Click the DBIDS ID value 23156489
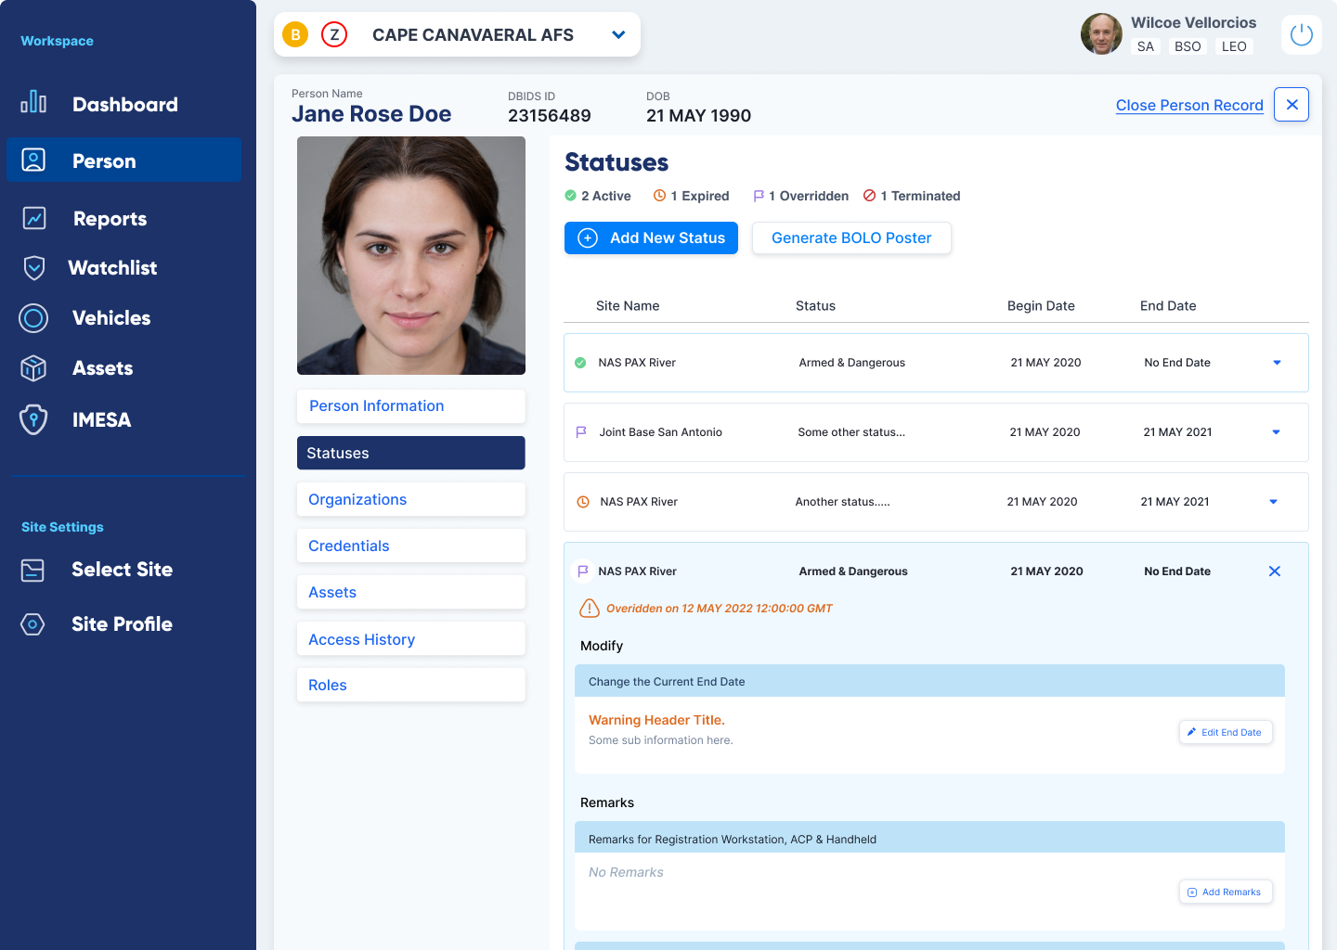1337x950 pixels. coord(550,116)
